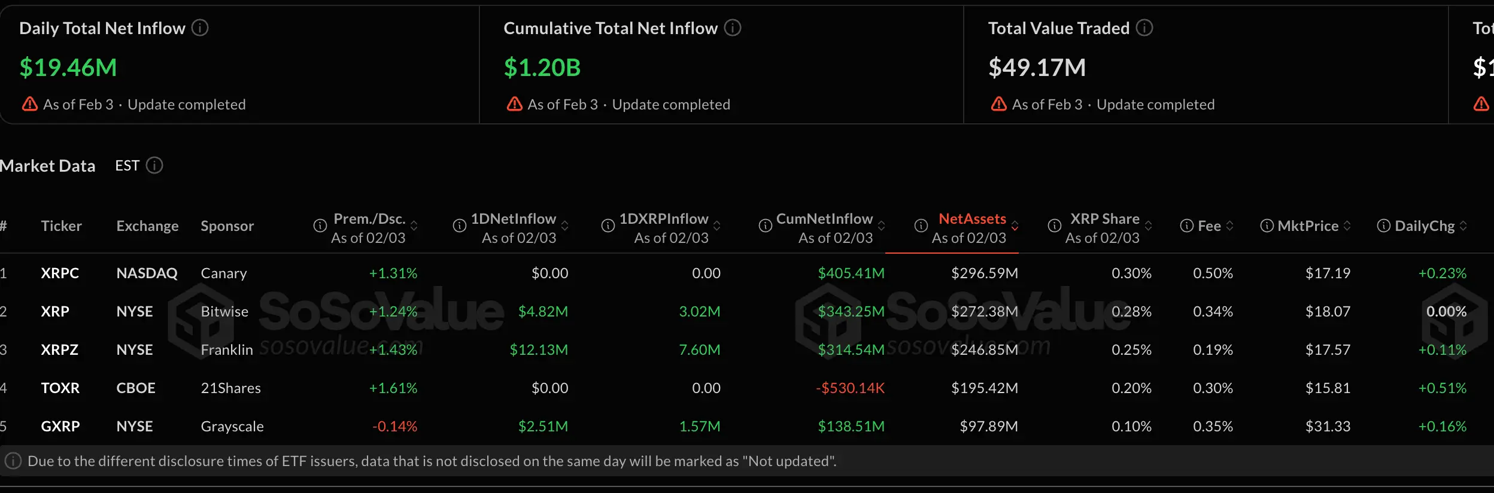Click the EST timezone info icon

(x=154, y=166)
